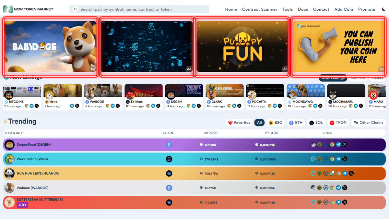Click Solana chain icon in BUTTERBEAR row

pos(169,202)
